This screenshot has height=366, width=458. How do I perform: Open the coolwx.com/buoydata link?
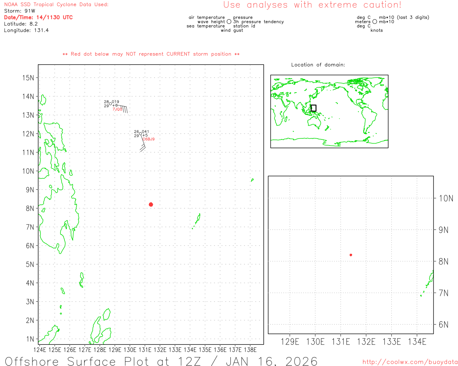click(410, 362)
